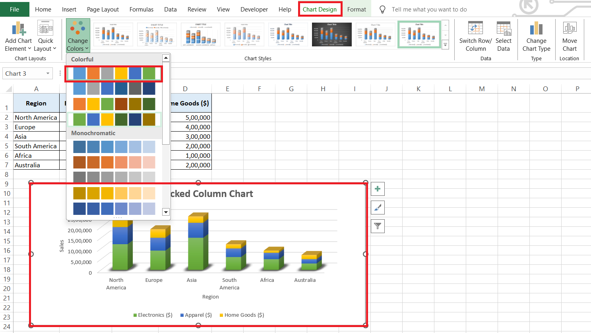
Task: Click the Region axis title
Action: coord(211,297)
